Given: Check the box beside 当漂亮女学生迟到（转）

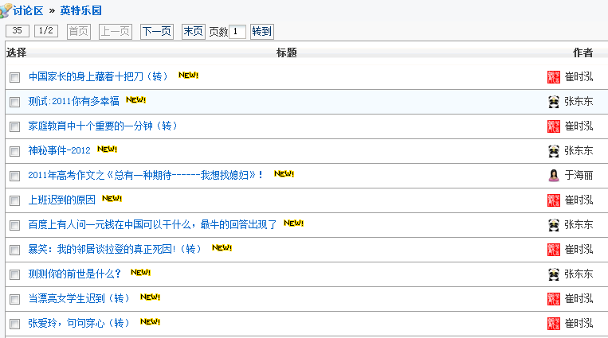Looking at the screenshot, I should coord(14,299).
